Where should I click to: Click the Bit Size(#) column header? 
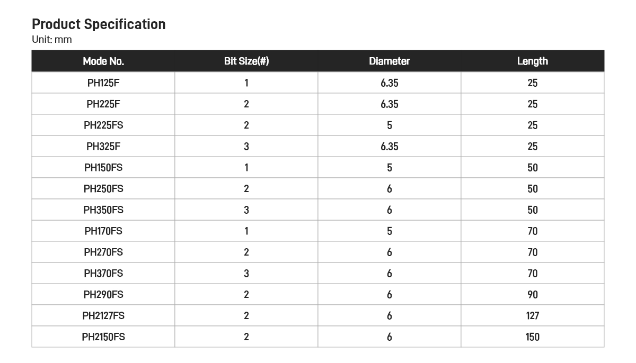click(x=246, y=61)
